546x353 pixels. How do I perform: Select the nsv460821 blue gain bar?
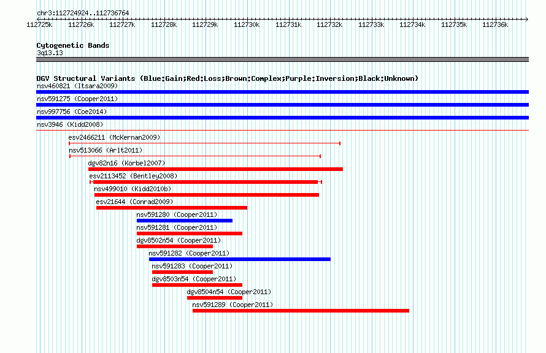point(282,92)
